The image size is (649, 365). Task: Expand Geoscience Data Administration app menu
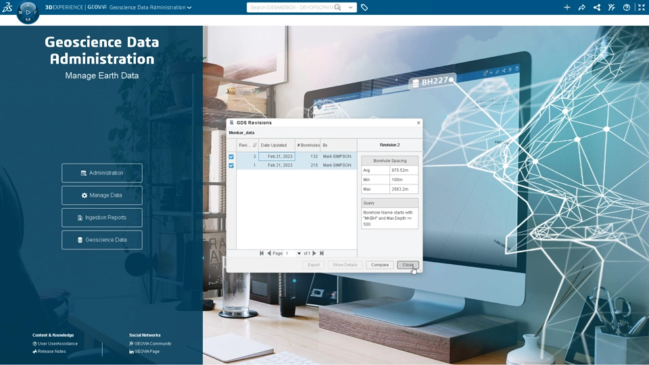(x=189, y=7)
